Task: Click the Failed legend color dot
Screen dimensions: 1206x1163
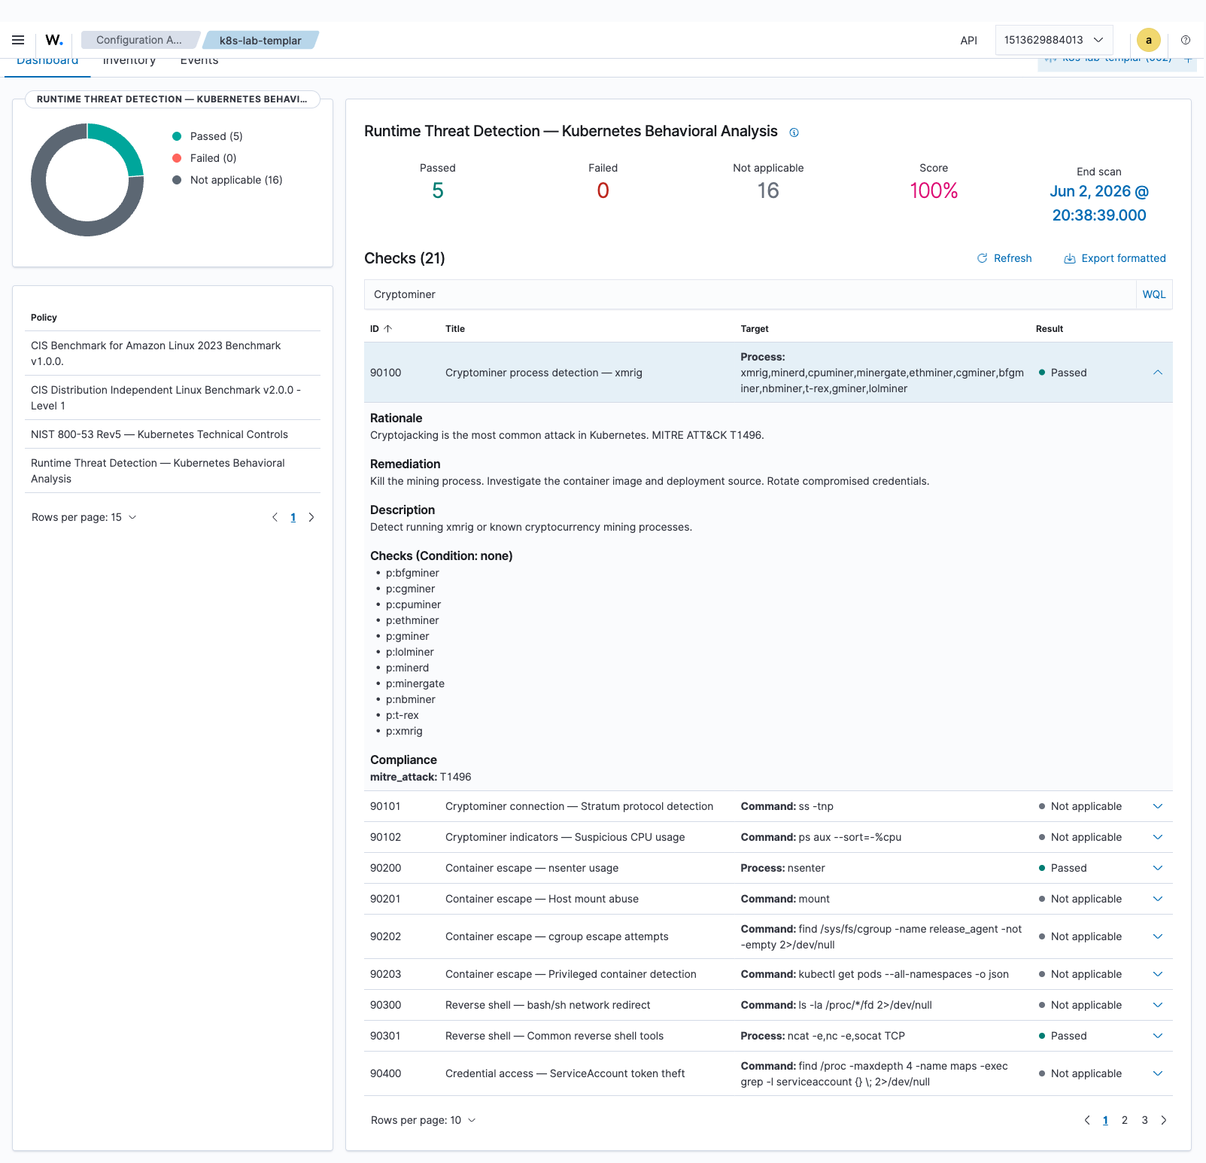Action: point(177,158)
